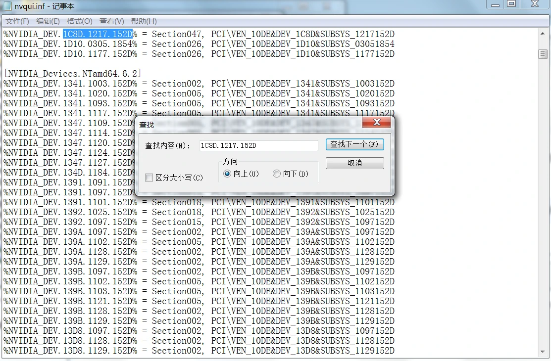Click the line with NVIDIA_DEV.1341.1003.152D
Viewport: 551px width, 361px height.
click(x=199, y=84)
